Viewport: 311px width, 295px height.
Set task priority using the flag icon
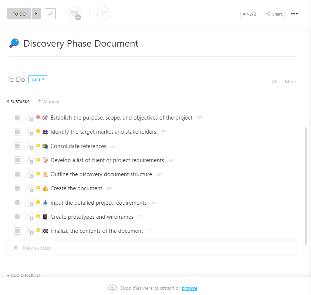click(104, 13)
